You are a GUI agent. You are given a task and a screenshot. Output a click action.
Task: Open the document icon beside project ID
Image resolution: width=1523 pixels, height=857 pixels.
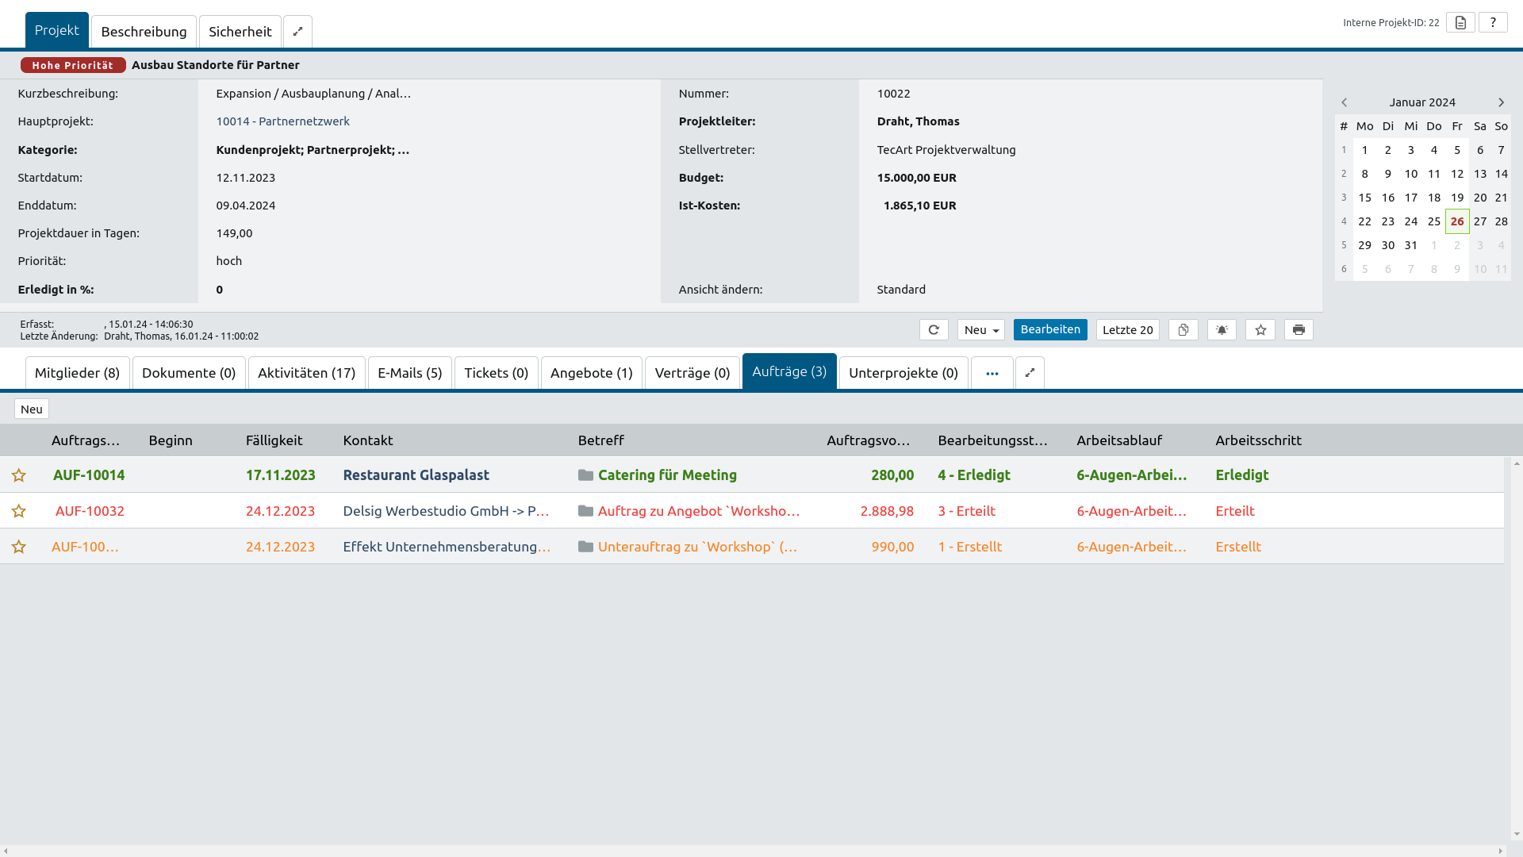pyautogui.click(x=1460, y=23)
